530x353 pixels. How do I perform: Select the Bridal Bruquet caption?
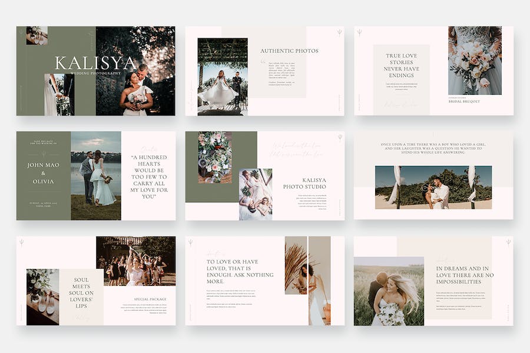[x=464, y=101]
